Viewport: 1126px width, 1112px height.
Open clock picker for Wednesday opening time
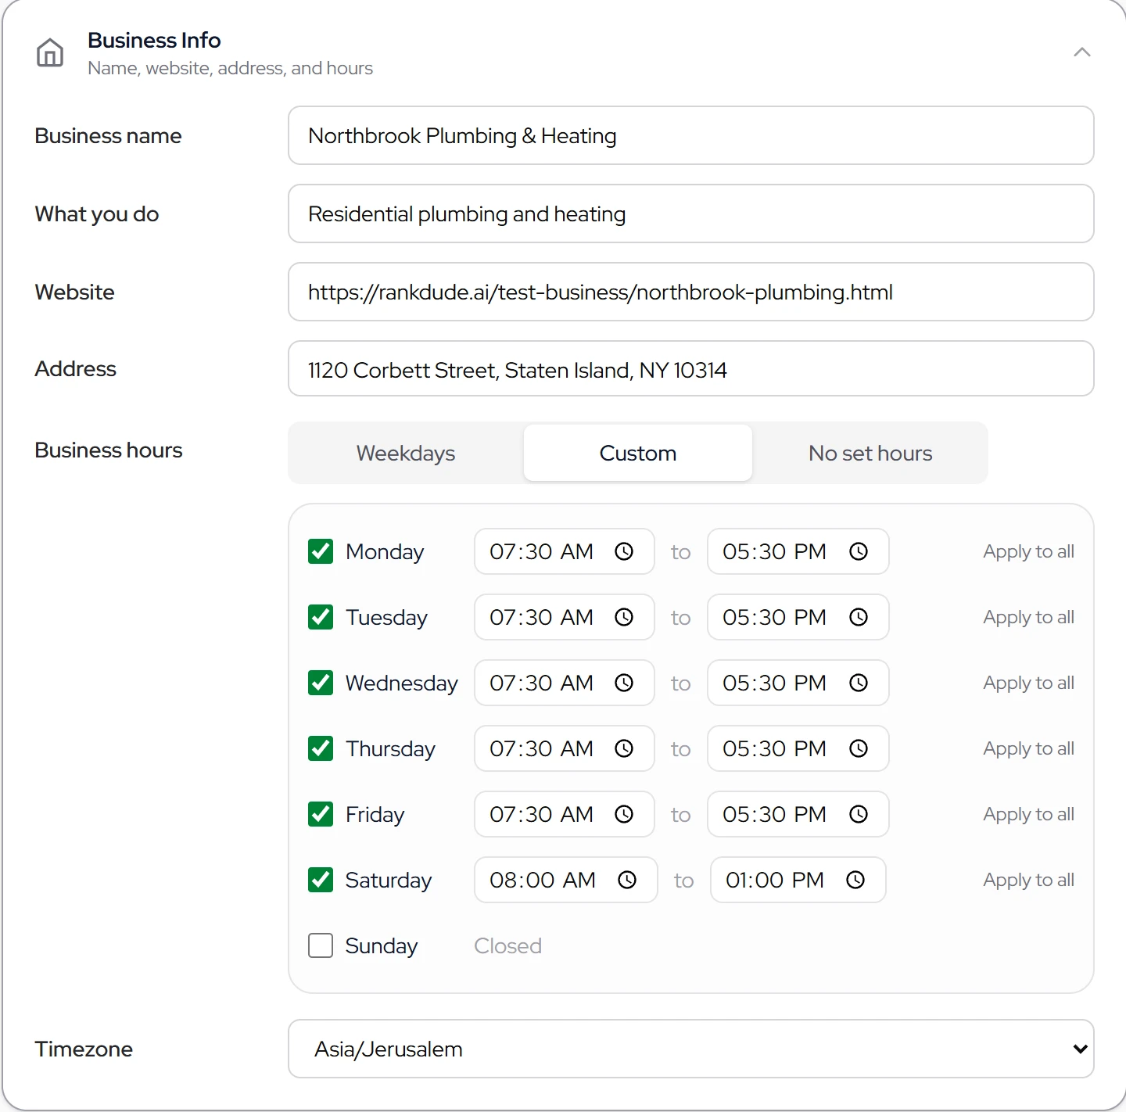(624, 683)
